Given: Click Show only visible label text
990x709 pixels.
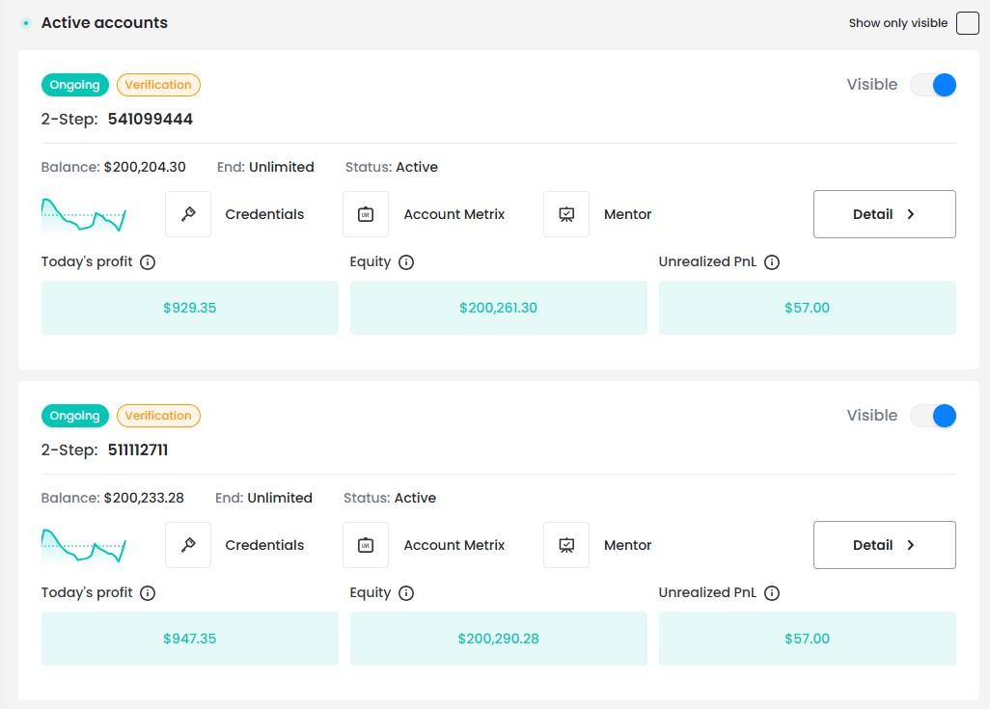Looking at the screenshot, I should pyautogui.click(x=897, y=23).
